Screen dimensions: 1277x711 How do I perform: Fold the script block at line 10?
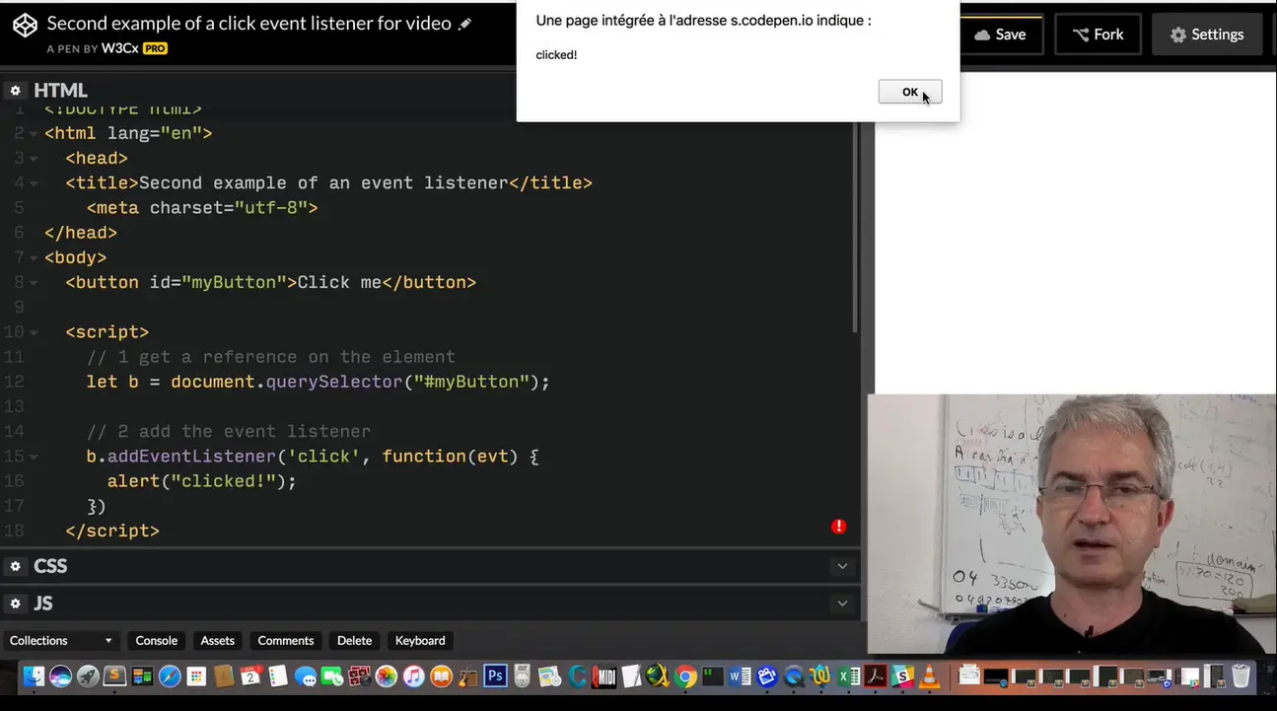pos(34,332)
